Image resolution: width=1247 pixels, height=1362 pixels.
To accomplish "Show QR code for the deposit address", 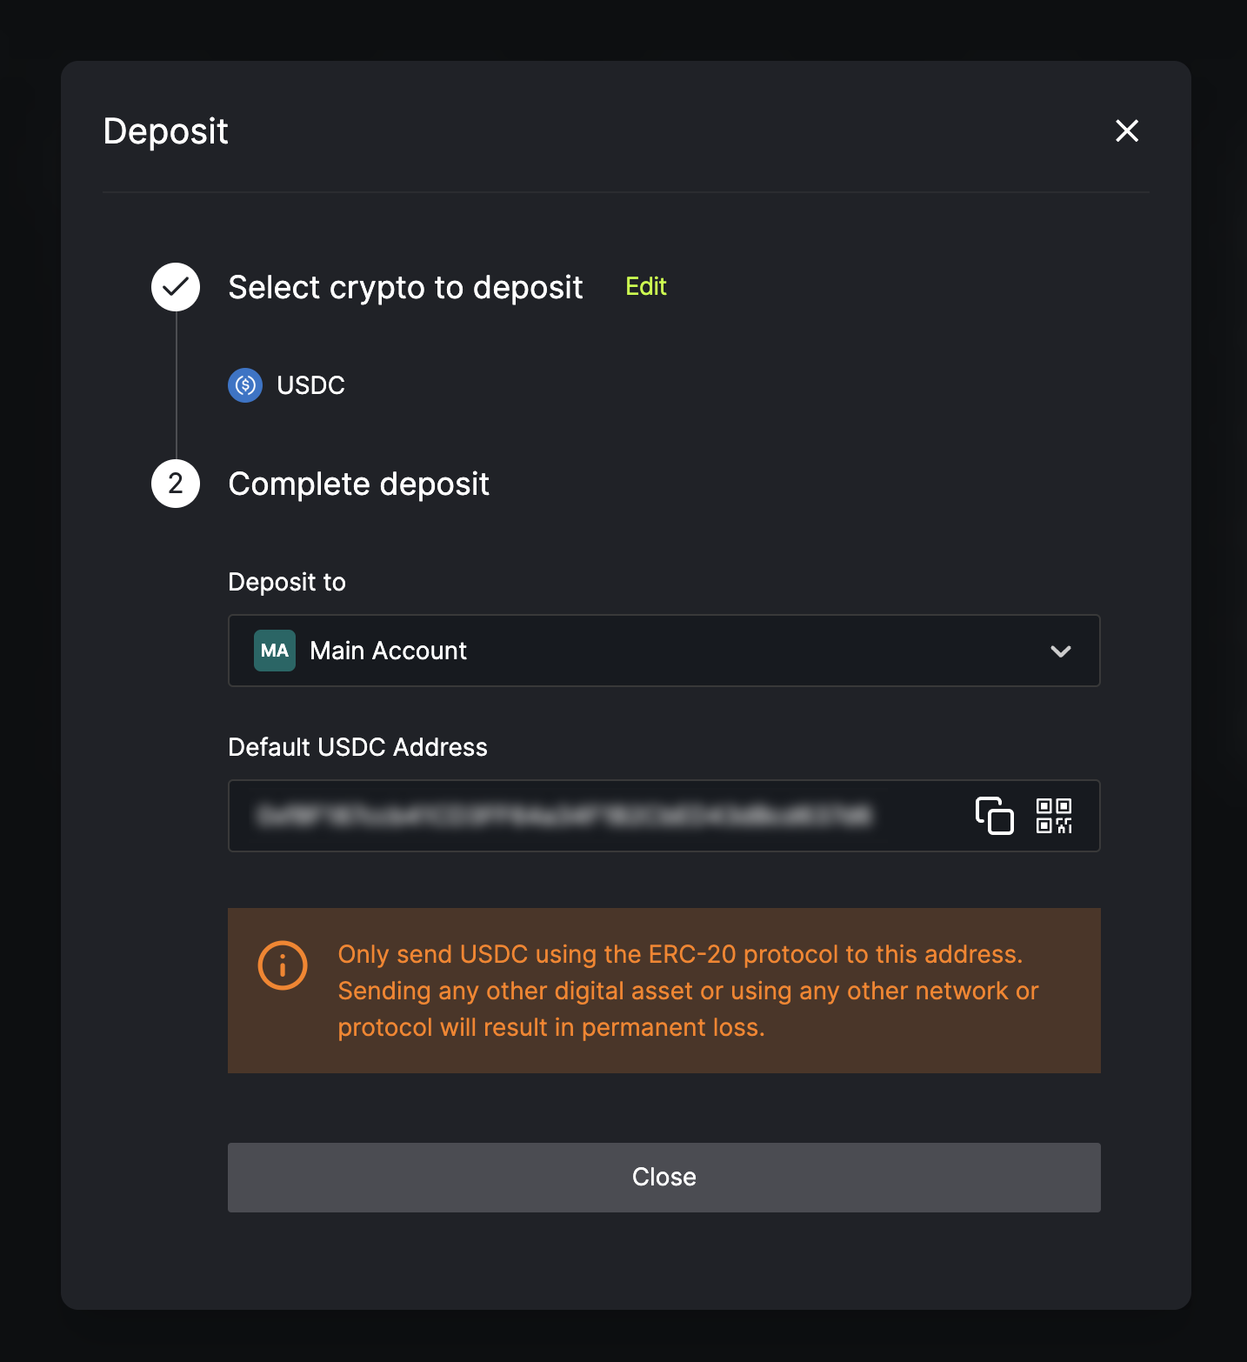I will pos(1054,816).
